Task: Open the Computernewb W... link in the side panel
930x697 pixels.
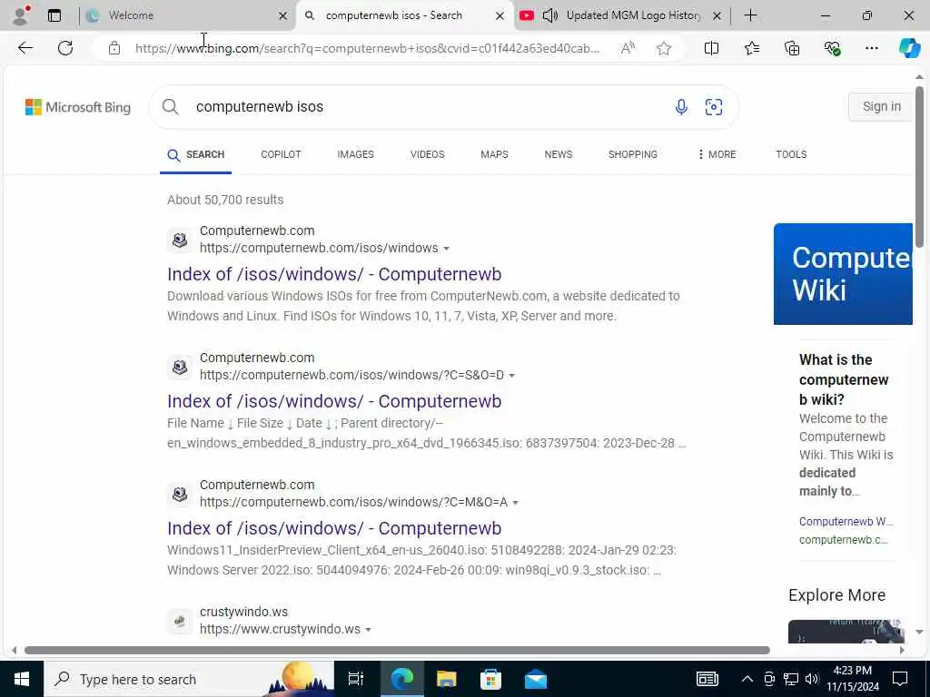Action: click(x=846, y=522)
